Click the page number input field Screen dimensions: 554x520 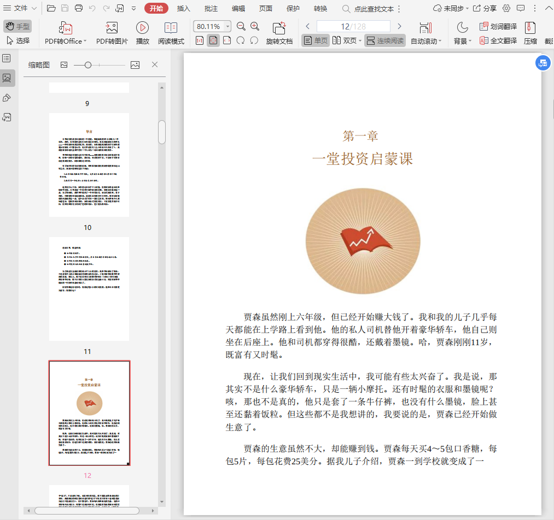click(x=353, y=26)
